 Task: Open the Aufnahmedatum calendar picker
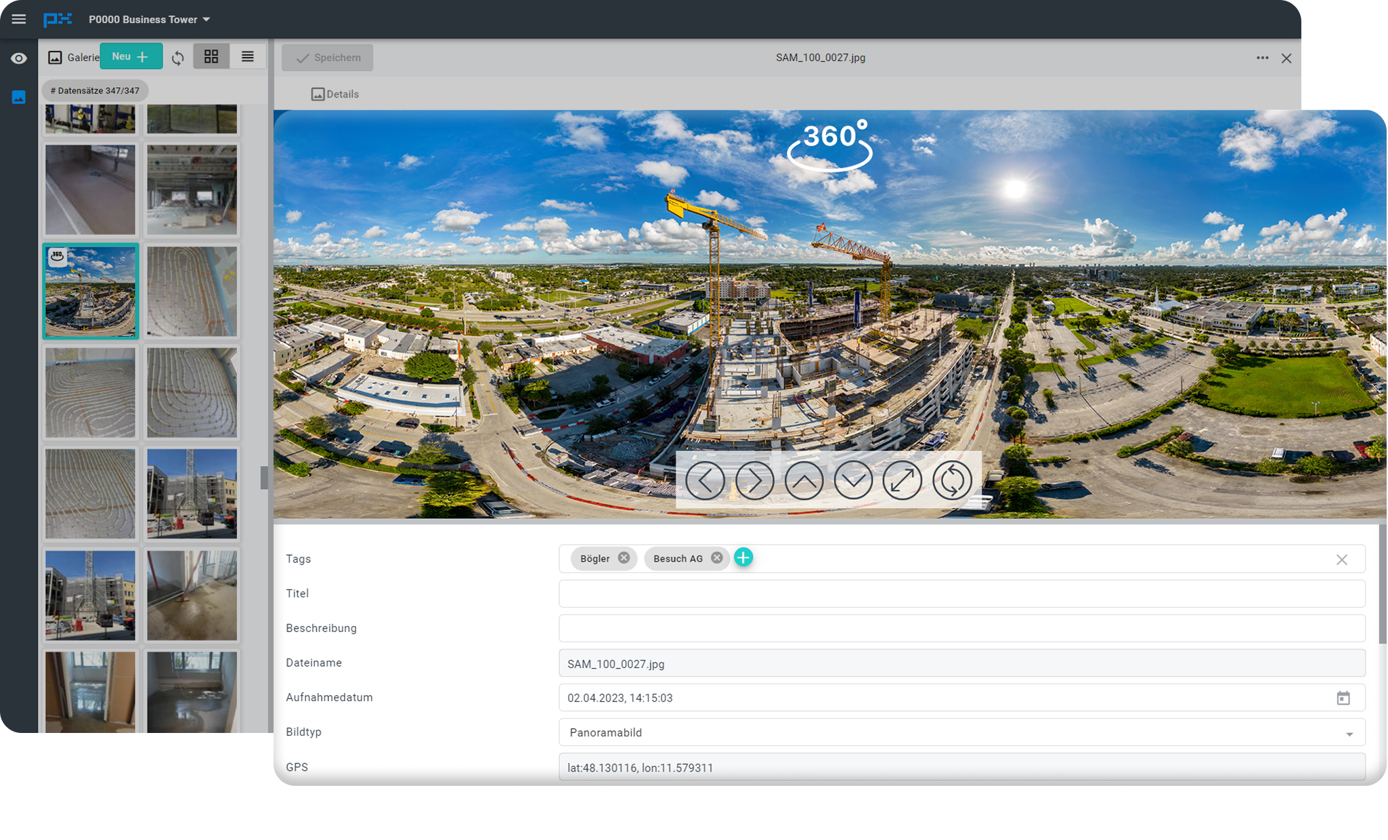(x=1343, y=698)
